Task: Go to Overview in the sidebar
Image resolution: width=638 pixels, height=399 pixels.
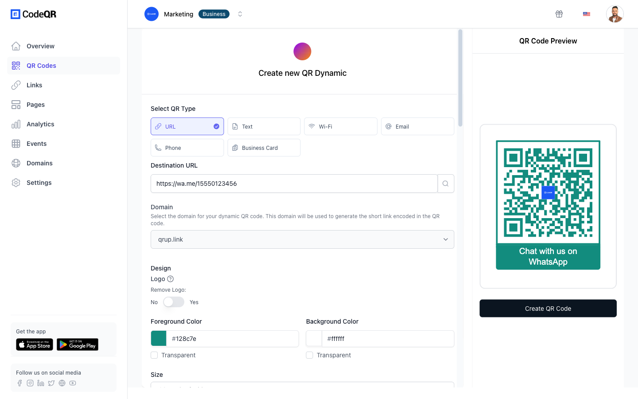Action: (x=64, y=46)
